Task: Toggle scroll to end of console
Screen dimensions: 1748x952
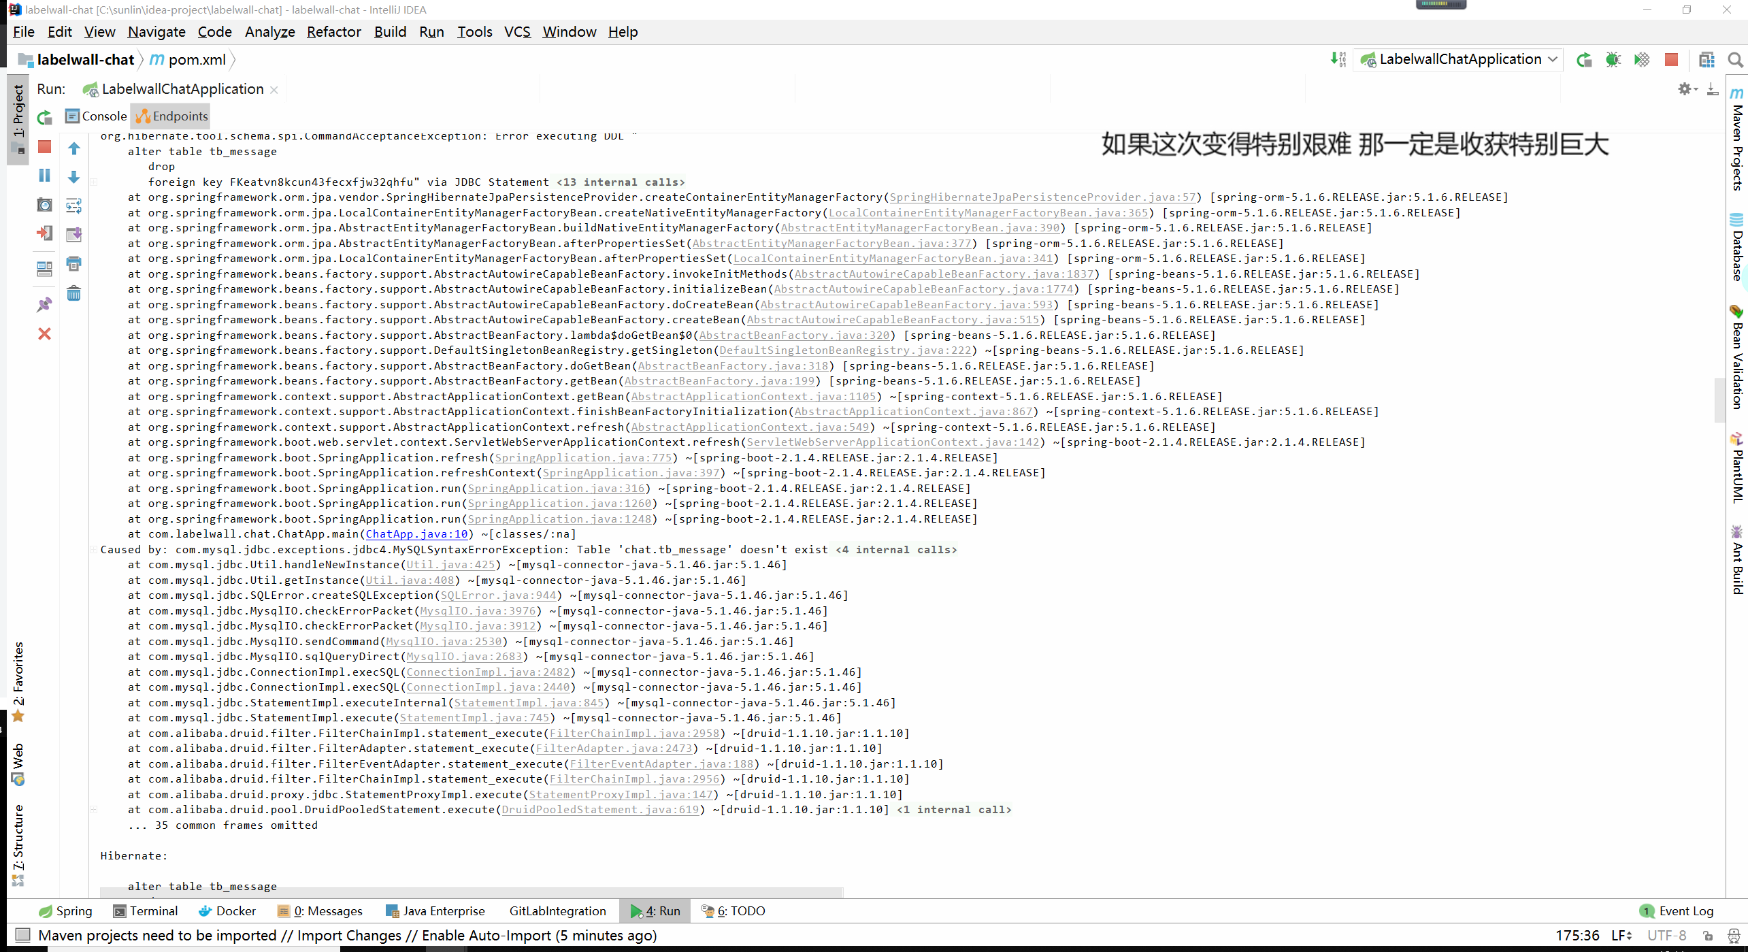Action: point(73,234)
